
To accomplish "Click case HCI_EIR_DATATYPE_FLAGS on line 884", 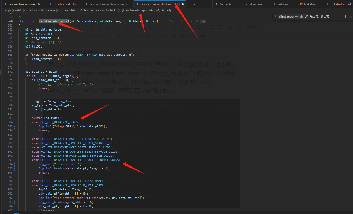I will pos(56,122).
